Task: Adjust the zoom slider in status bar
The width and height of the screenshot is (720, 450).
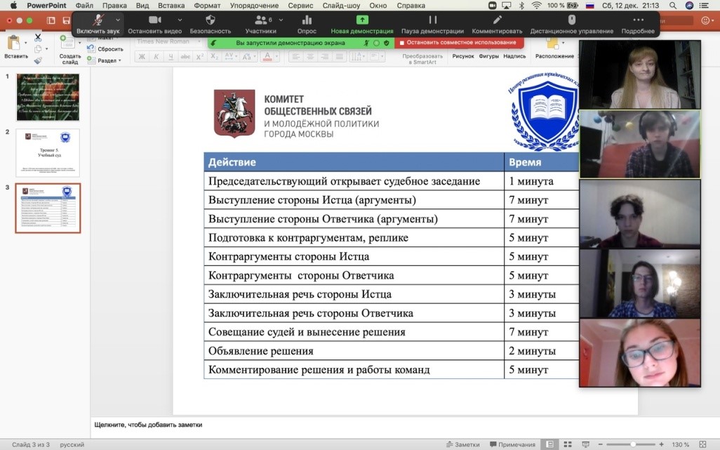Action: 633,444
